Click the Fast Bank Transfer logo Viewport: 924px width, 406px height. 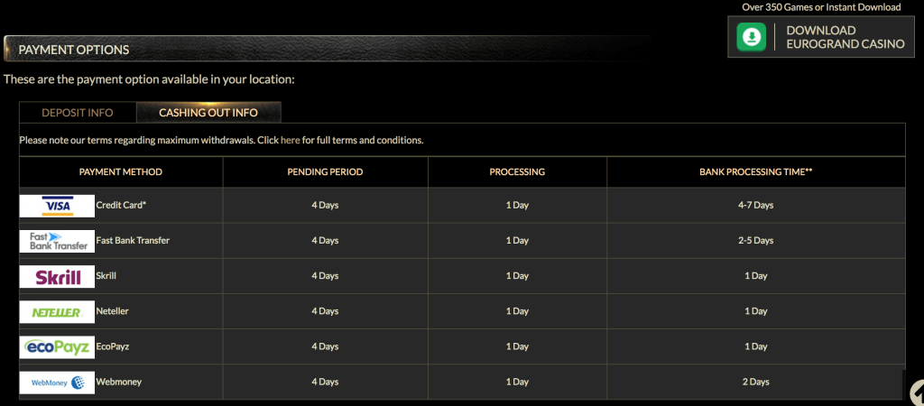coord(57,241)
